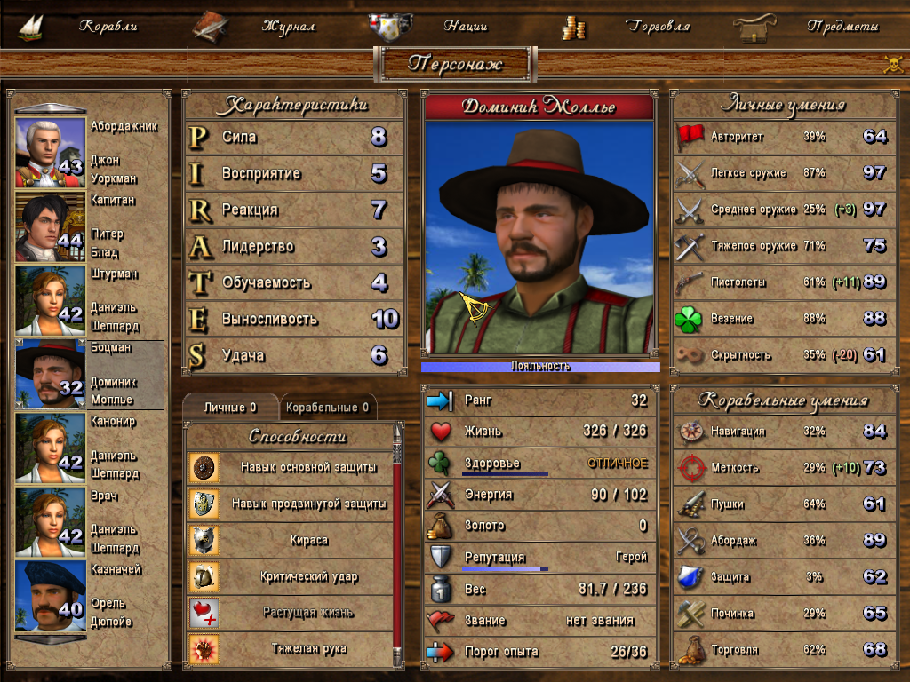Click the Растущая жизнь heart icon
Viewport: 910px width, 682px height.
coord(204,613)
